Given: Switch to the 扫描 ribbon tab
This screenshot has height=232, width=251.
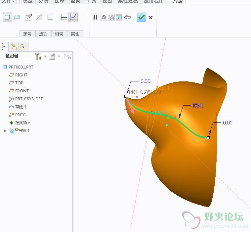Looking at the screenshot, I should (x=178, y=1).
